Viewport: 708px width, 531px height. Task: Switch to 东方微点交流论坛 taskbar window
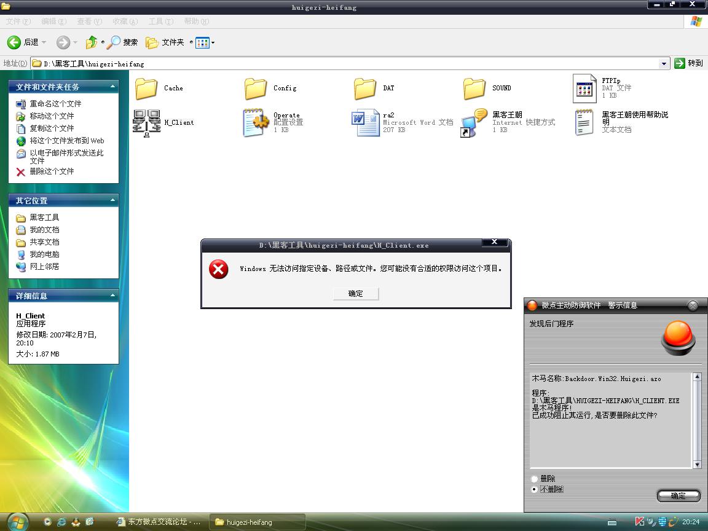click(x=159, y=522)
